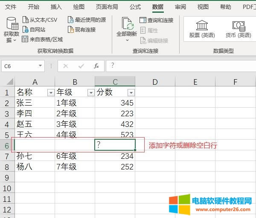Import data From Web (自网站)
Screen dimensions: 256x218
point(34,30)
